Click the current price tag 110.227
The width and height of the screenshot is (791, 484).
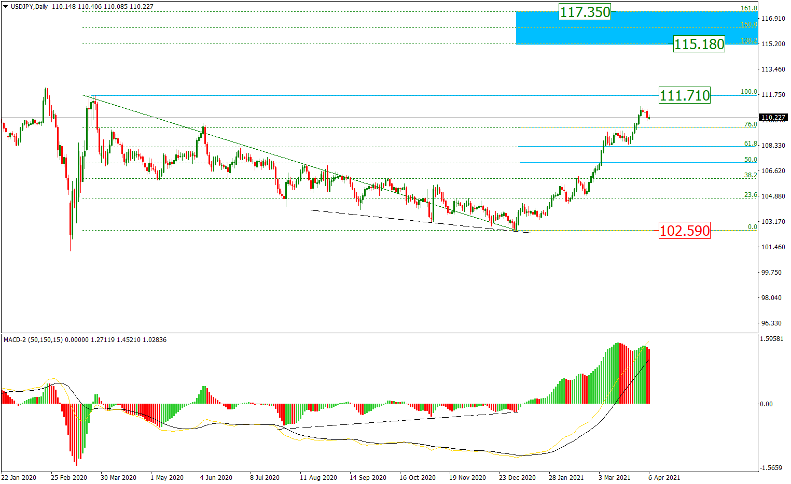coord(773,118)
